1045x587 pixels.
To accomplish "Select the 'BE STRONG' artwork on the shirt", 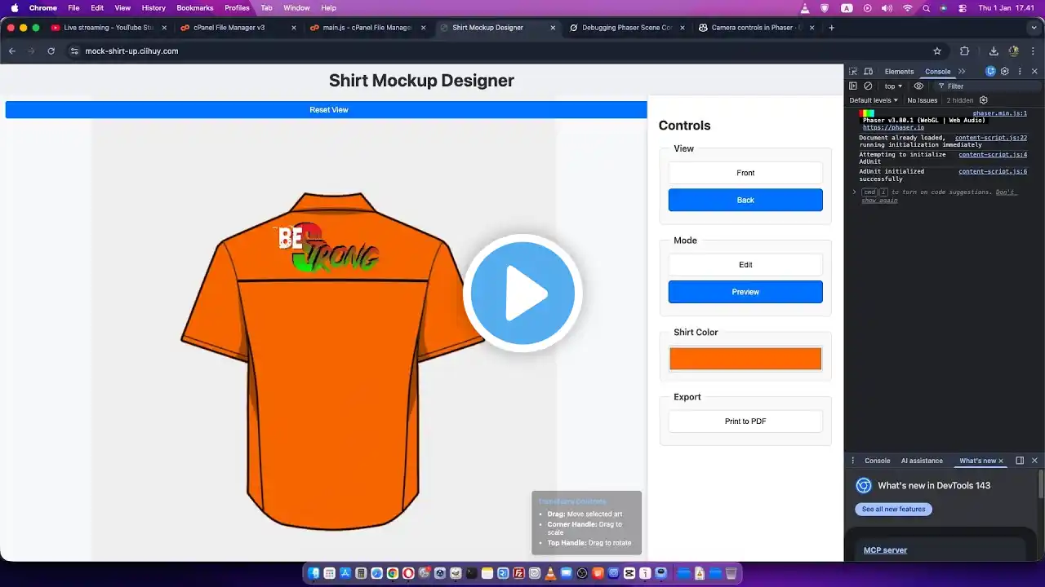I will (328, 247).
